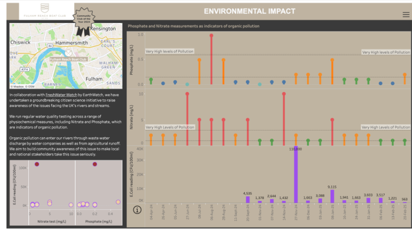Select the 08-Jan-25 red nitrate marker
This screenshot has width=412, height=230.
332,120
